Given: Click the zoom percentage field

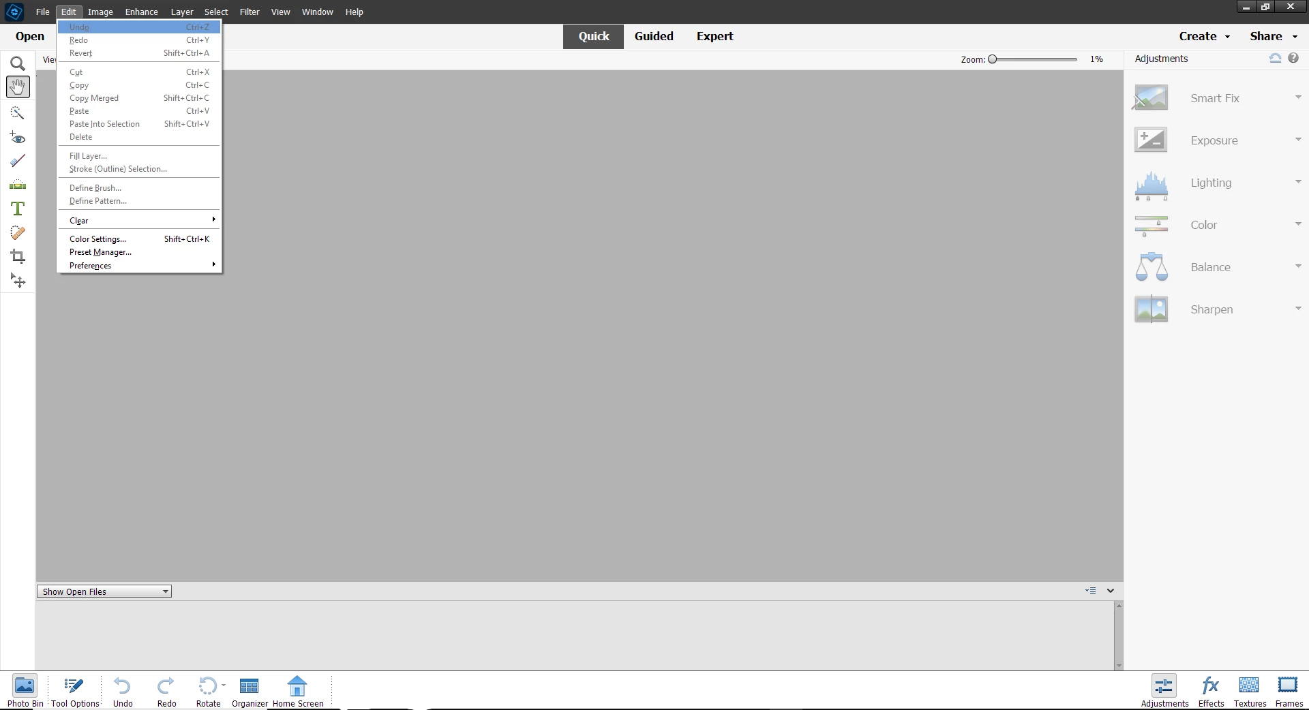Looking at the screenshot, I should point(1096,59).
